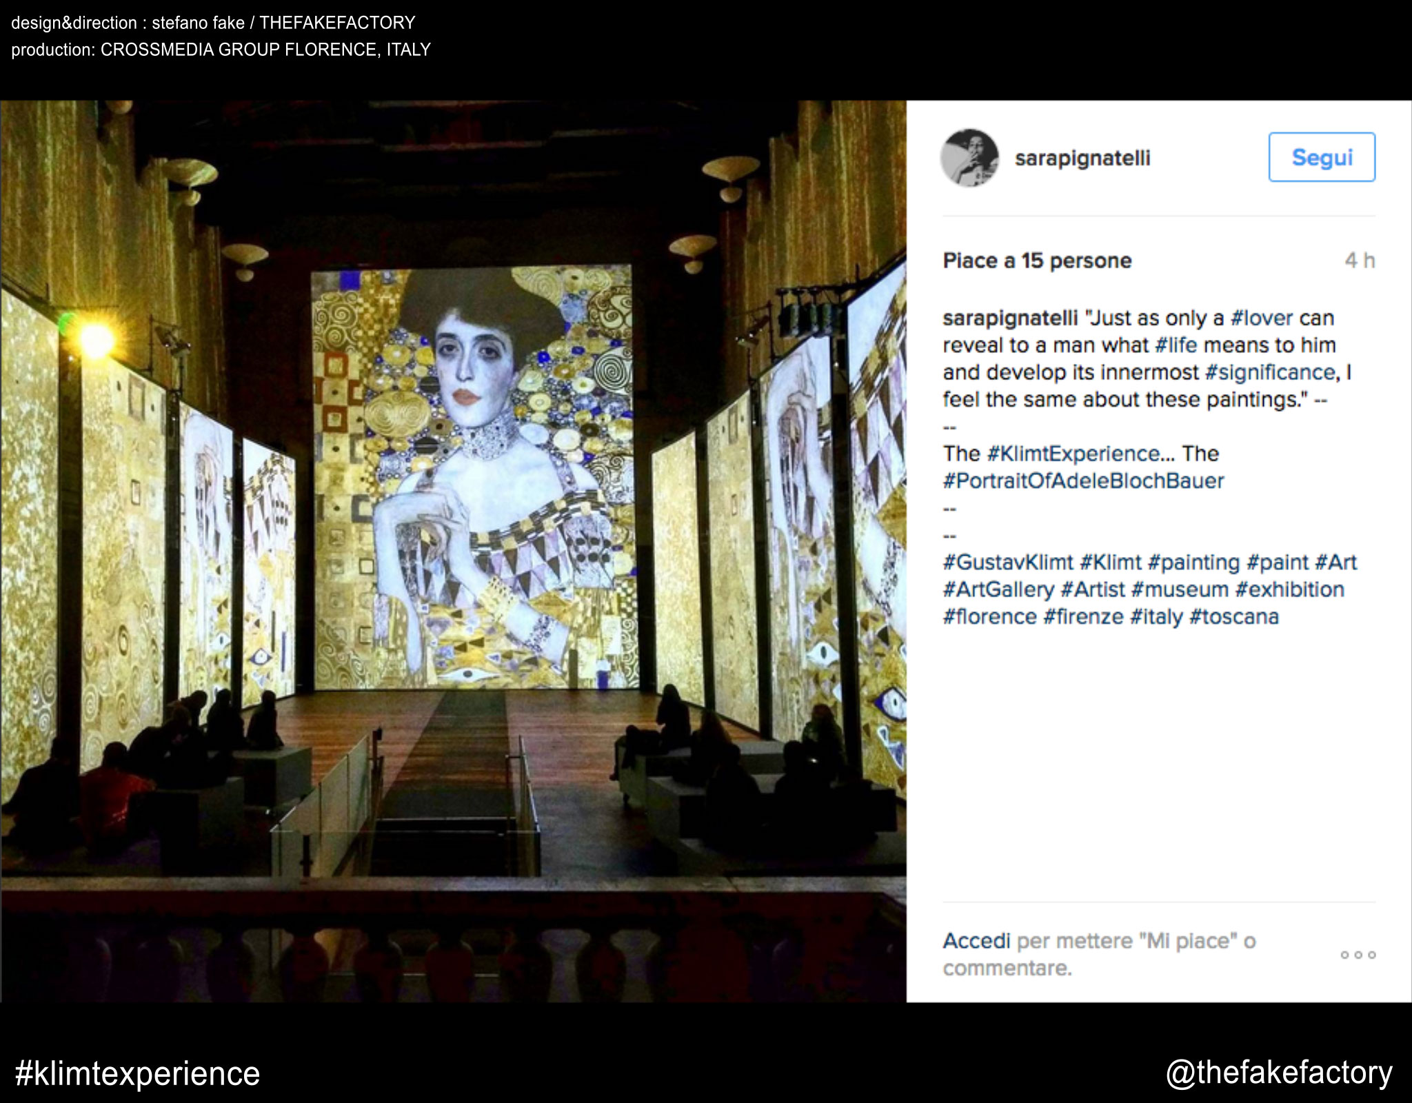The image size is (1412, 1103).
Task: Click the 4 h post timestamp
Action: (1360, 261)
